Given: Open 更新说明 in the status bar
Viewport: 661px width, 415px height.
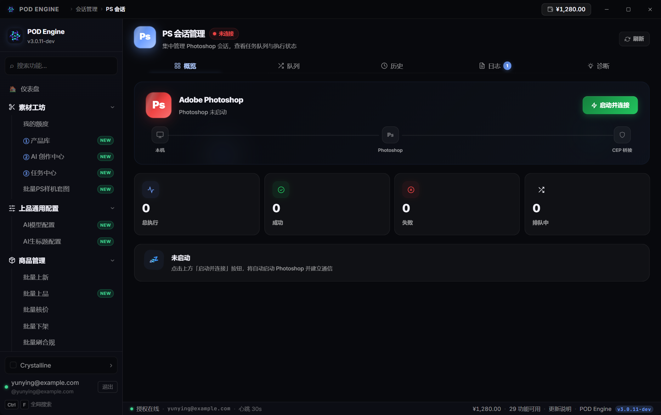Looking at the screenshot, I should tap(560, 409).
